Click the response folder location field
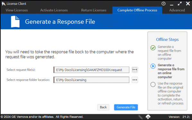192x120 pixels. click(92, 80)
